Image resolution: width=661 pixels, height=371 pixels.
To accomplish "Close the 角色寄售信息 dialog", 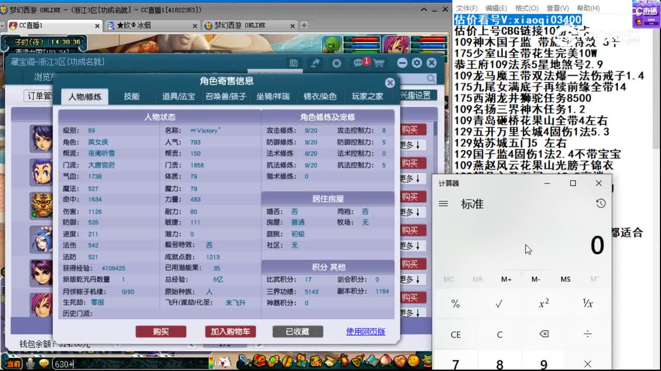I will tap(390, 82).
